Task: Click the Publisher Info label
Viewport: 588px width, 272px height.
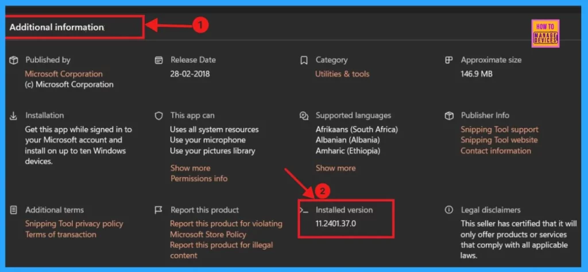Action: 485,116
